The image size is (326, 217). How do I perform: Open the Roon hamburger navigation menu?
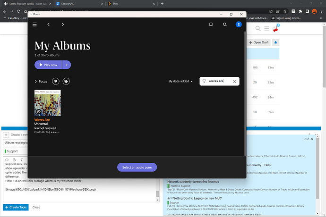[x=34, y=24]
